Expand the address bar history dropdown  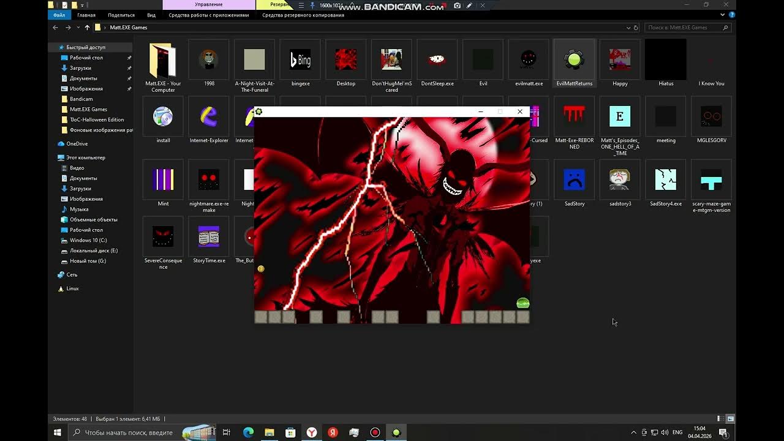[x=628, y=28]
